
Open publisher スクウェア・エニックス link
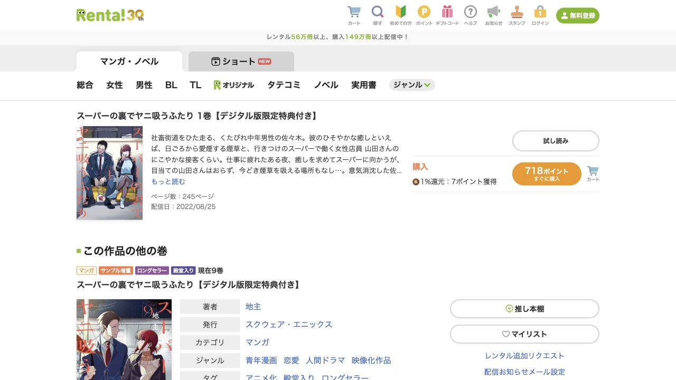point(289,325)
